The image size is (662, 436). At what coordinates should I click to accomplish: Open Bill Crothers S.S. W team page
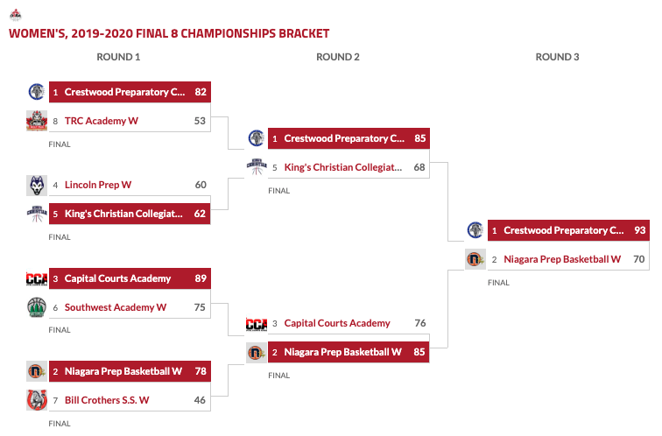click(x=107, y=400)
